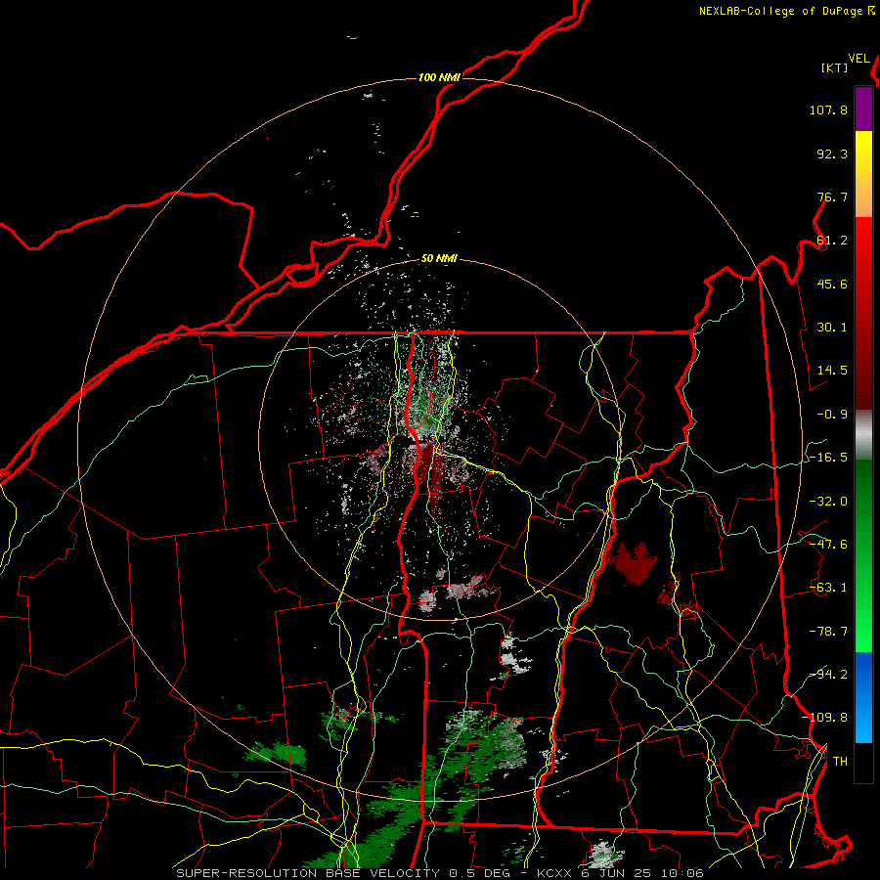This screenshot has height=880, width=880.
Task: Click the 45.6 velocity scale value
Action: [x=832, y=284]
